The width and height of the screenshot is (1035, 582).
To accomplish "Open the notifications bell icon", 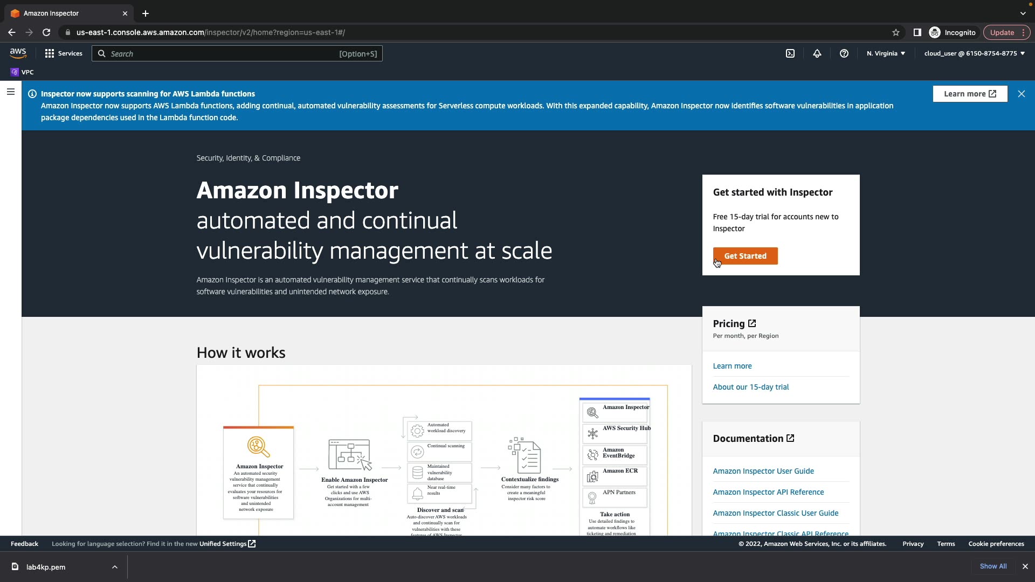I will coord(817,53).
